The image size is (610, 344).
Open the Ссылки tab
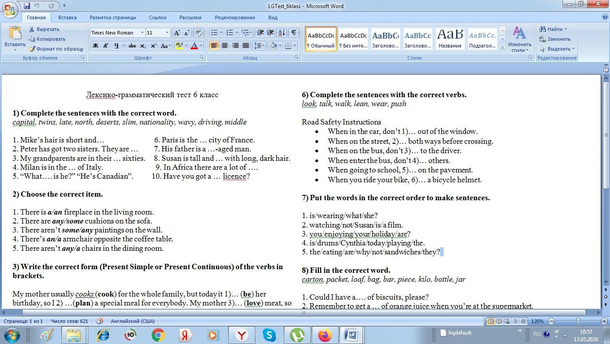(x=157, y=17)
